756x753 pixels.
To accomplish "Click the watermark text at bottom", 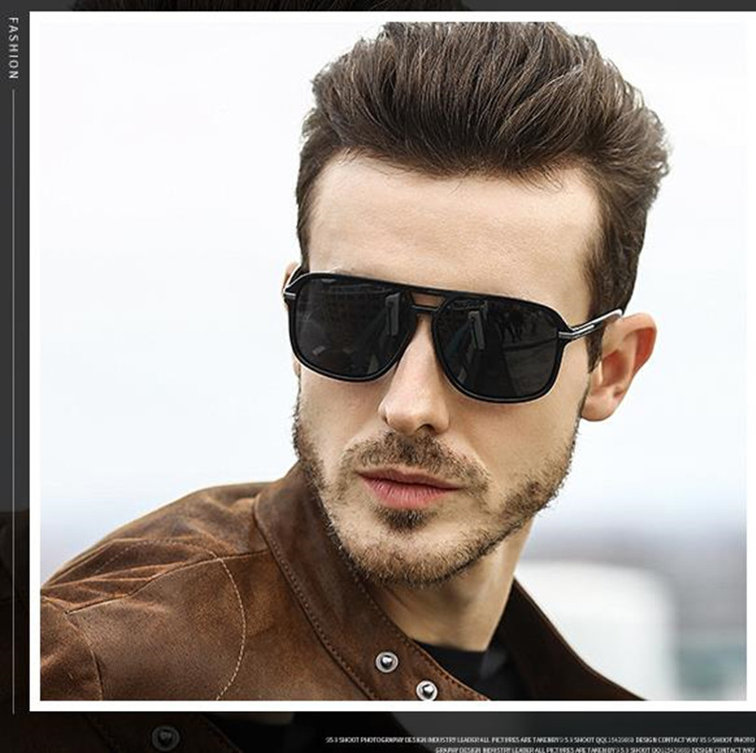I will (x=539, y=741).
